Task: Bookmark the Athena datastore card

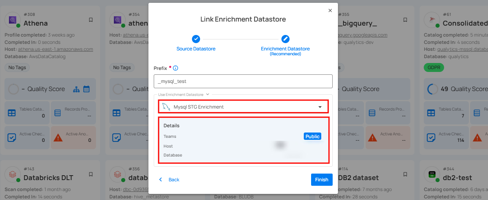Action: [x=91, y=20]
